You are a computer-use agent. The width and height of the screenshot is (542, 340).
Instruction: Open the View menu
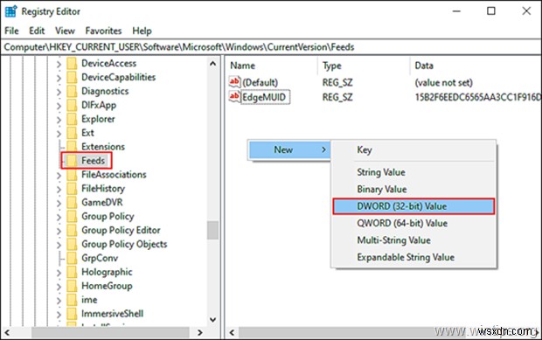[65, 31]
